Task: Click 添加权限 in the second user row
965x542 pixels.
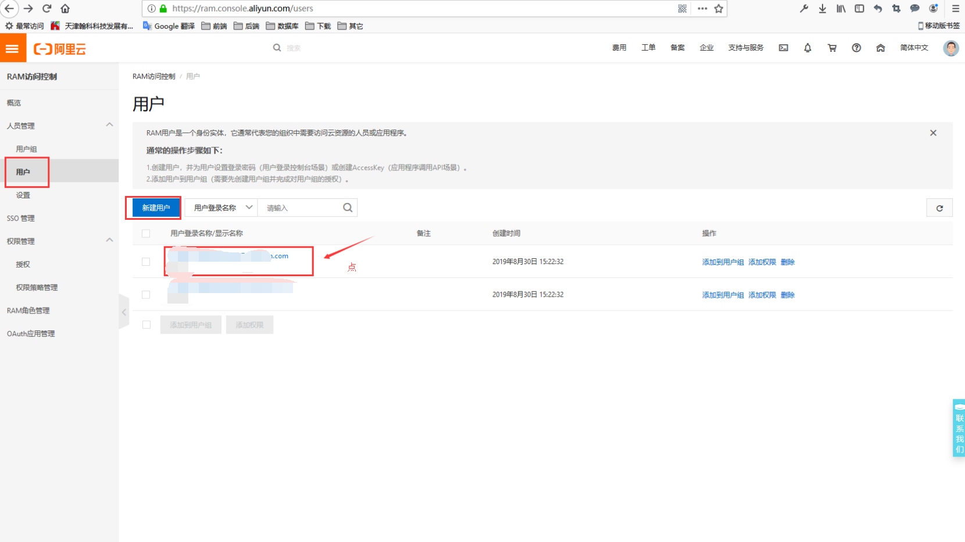Action: click(x=762, y=295)
